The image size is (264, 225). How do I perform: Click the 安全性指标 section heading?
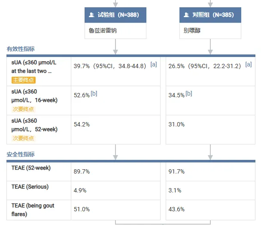click(x=21, y=154)
